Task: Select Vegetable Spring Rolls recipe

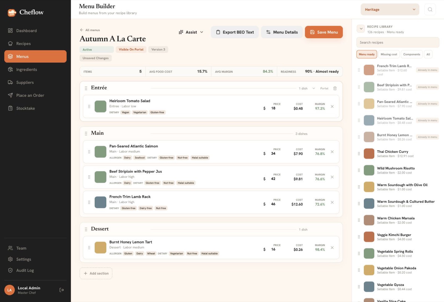Action: point(398,253)
